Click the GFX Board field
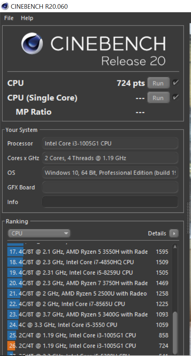The width and height of the screenshot is (191, 356). click(x=110, y=187)
